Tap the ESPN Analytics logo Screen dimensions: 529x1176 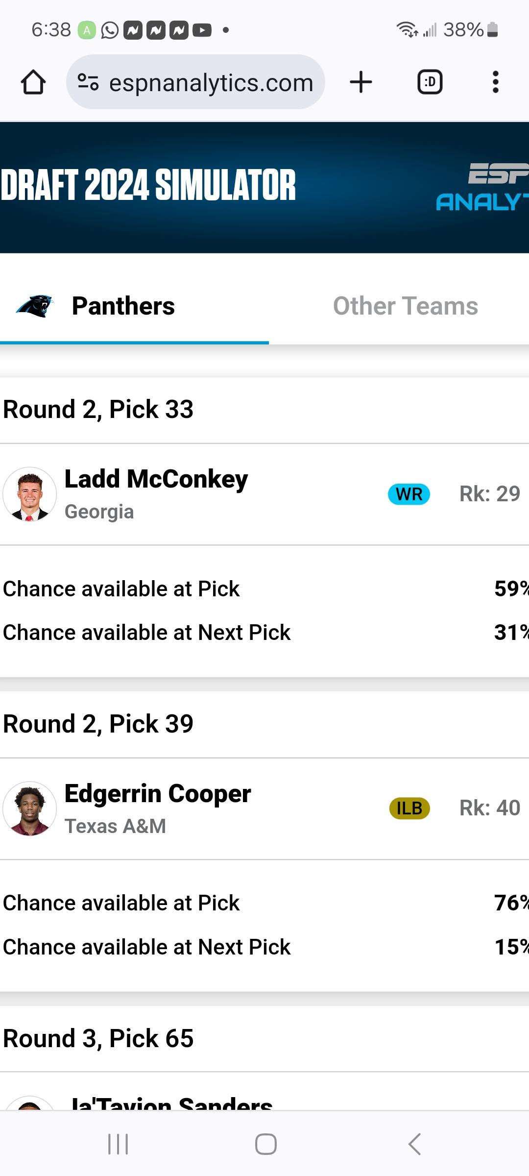click(482, 187)
